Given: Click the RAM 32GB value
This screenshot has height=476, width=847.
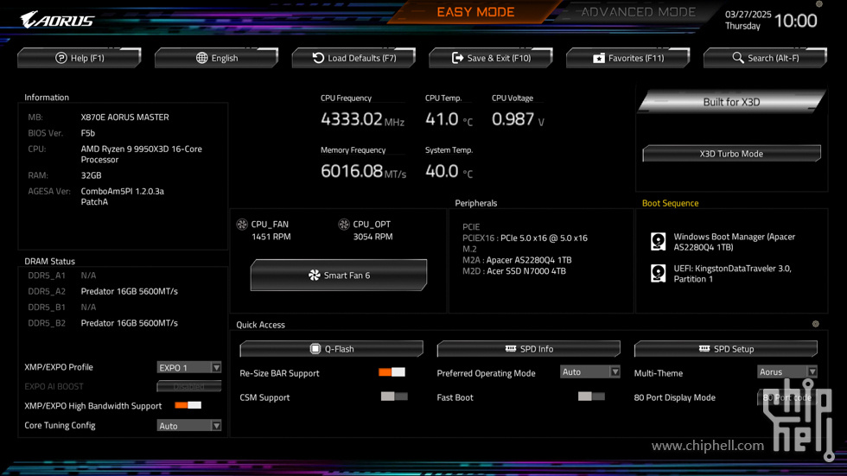Looking at the screenshot, I should point(92,175).
